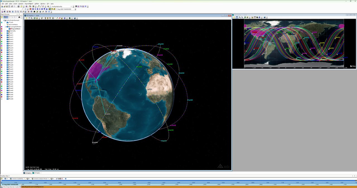Click the Find Object binoculars icon

click(x=19, y=17)
